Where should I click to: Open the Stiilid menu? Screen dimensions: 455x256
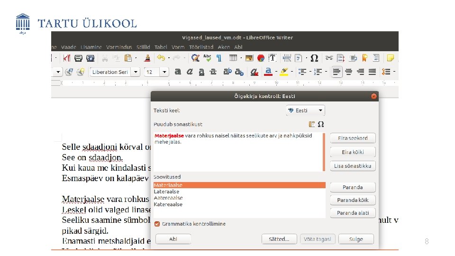pos(143,47)
